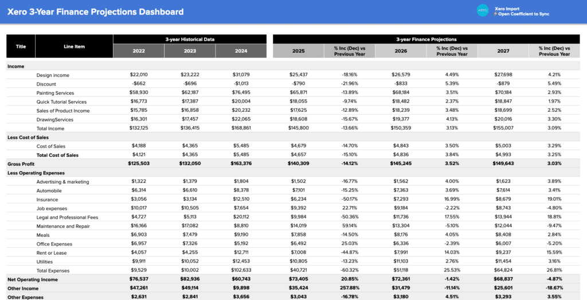Click the Insurance line item
Image resolution: width=587 pixels, height=300 pixels.
[x=47, y=200]
